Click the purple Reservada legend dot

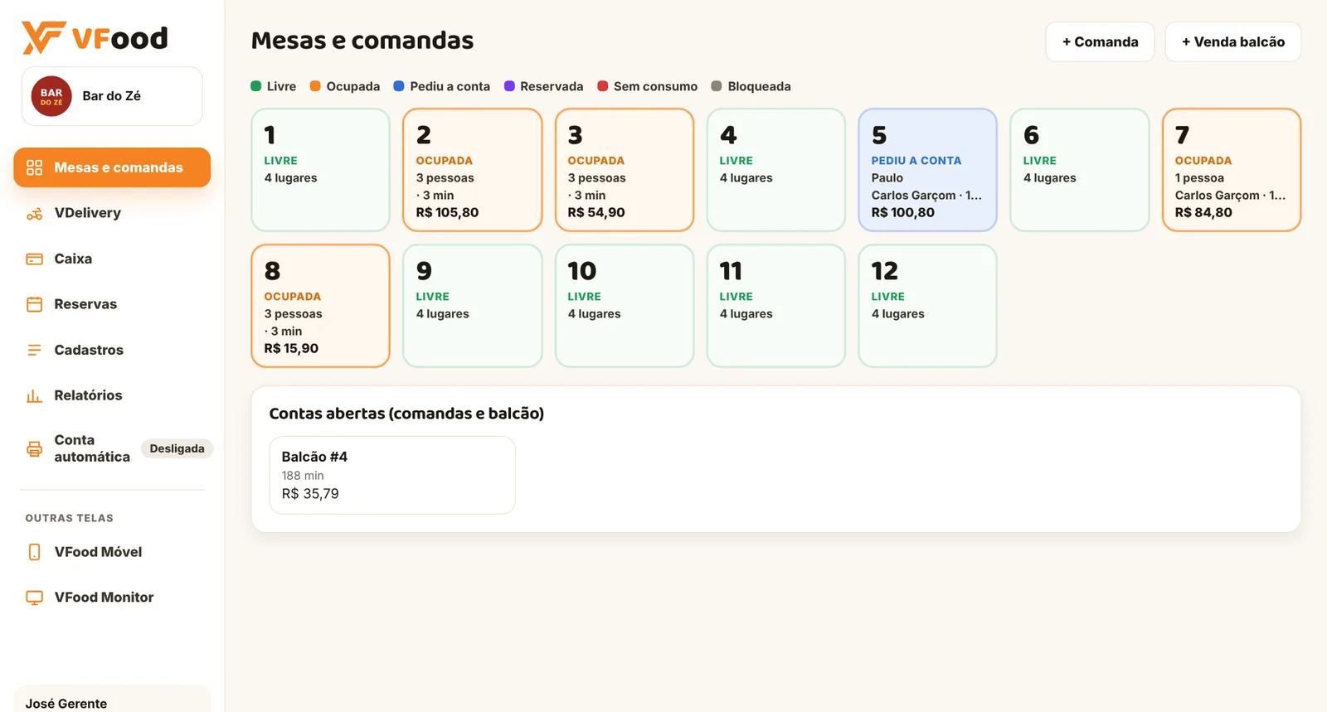[x=509, y=86]
